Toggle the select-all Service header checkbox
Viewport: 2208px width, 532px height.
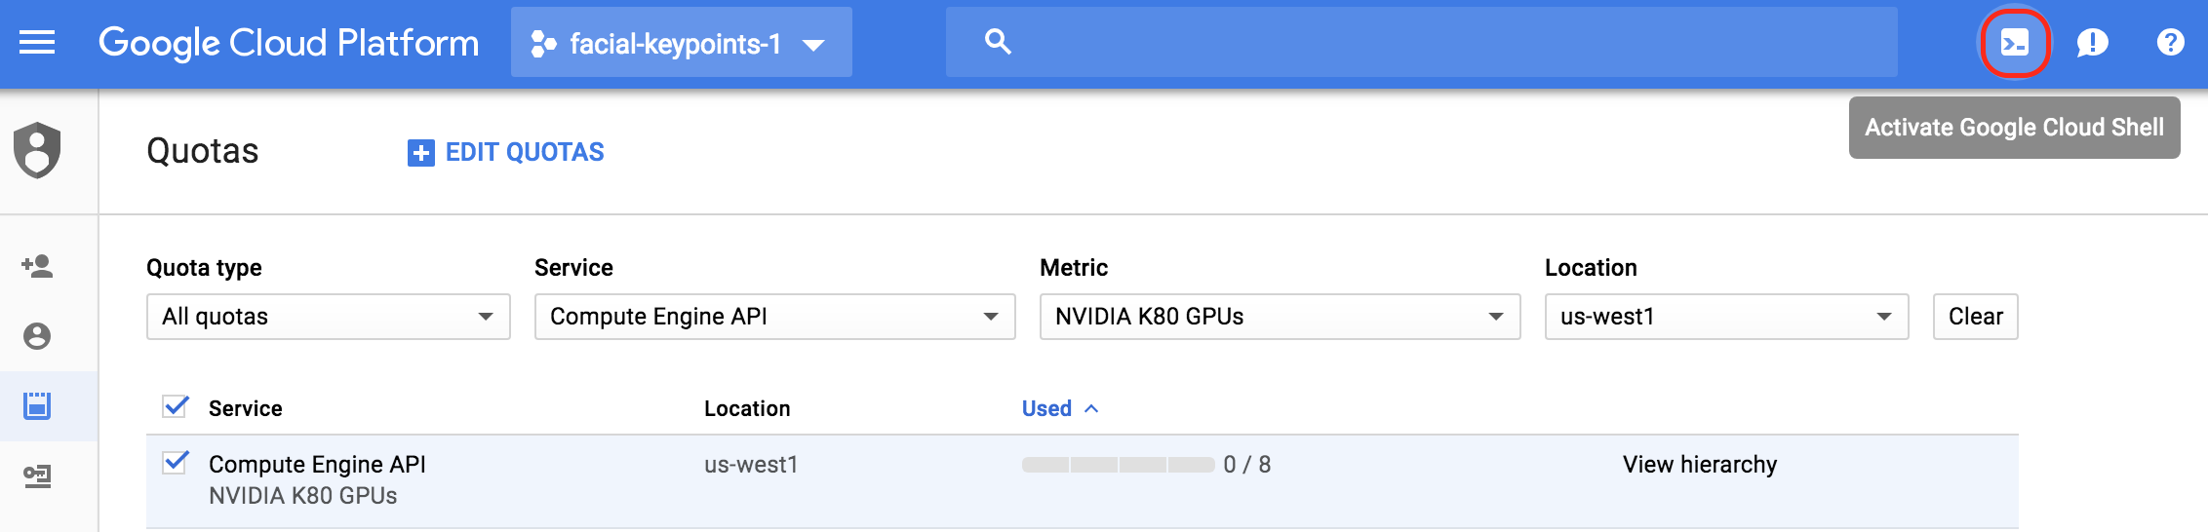176,406
